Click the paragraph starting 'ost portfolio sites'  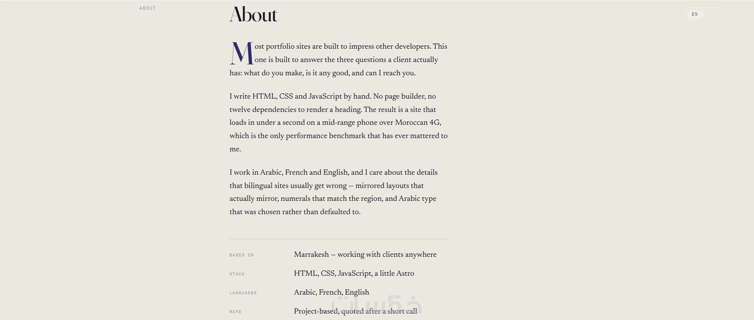click(x=338, y=60)
